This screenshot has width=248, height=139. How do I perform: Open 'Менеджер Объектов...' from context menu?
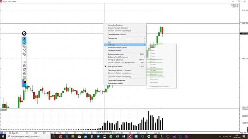[x=125, y=60]
